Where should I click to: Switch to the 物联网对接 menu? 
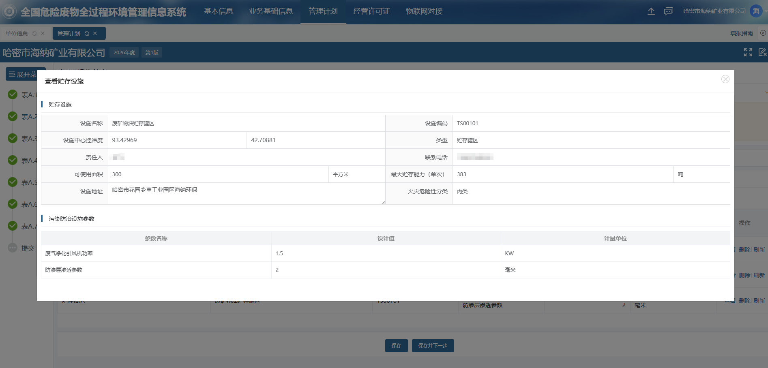click(424, 11)
